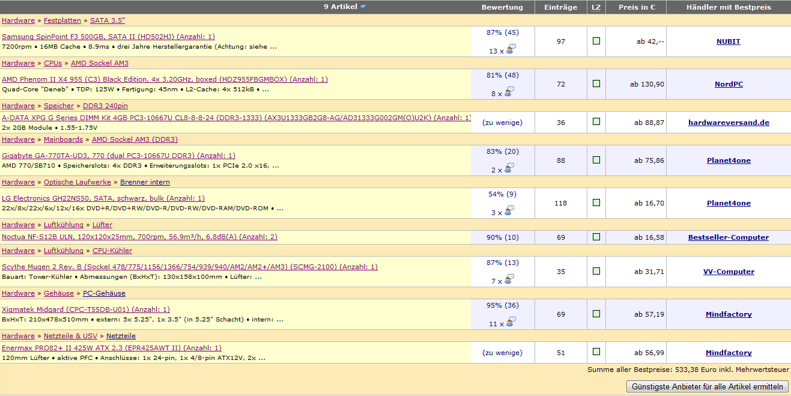Viewport: 791px width, 396px height.
Task: Open SATA 3.5" category breadcrumb
Action: click(108, 20)
